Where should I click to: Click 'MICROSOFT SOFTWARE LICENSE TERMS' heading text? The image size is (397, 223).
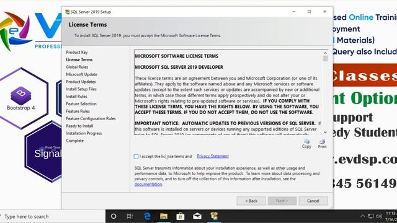tap(176, 56)
